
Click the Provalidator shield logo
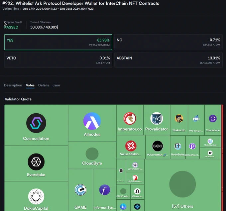point(157,119)
